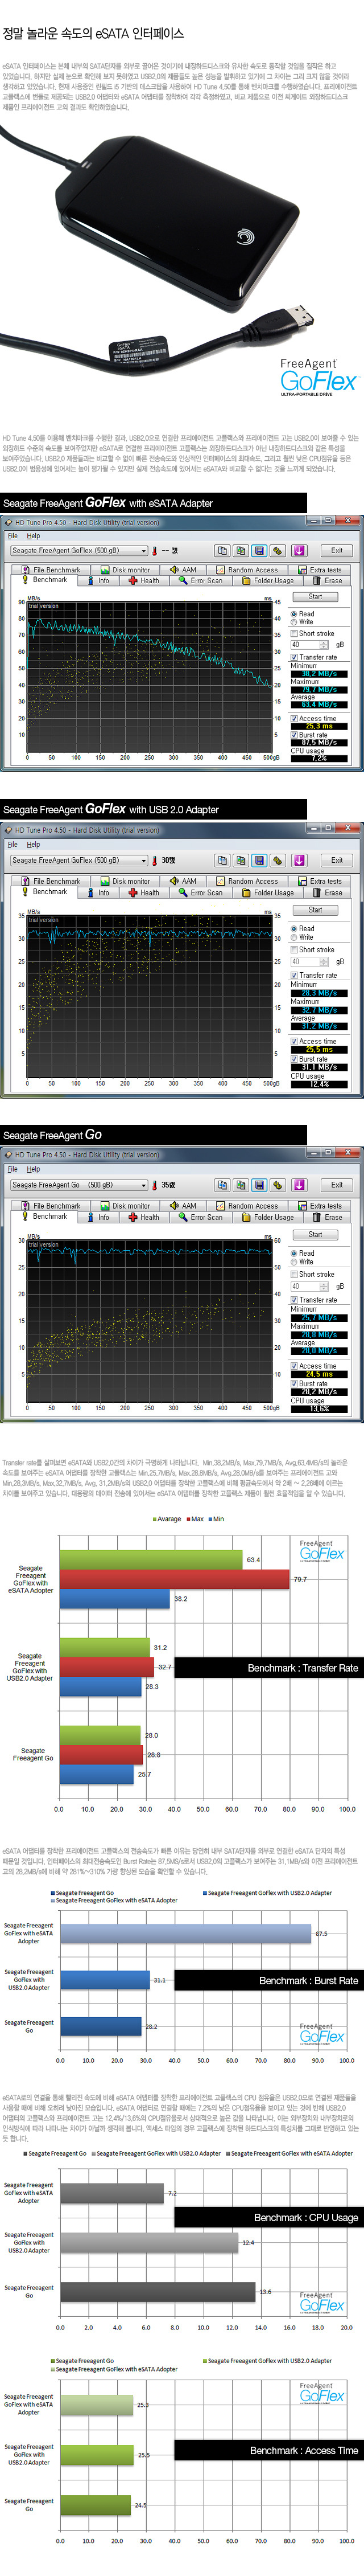The height and width of the screenshot is (2576, 364).
Task: Click Start button in FreeAgent Go window
Action: [315, 1235]
